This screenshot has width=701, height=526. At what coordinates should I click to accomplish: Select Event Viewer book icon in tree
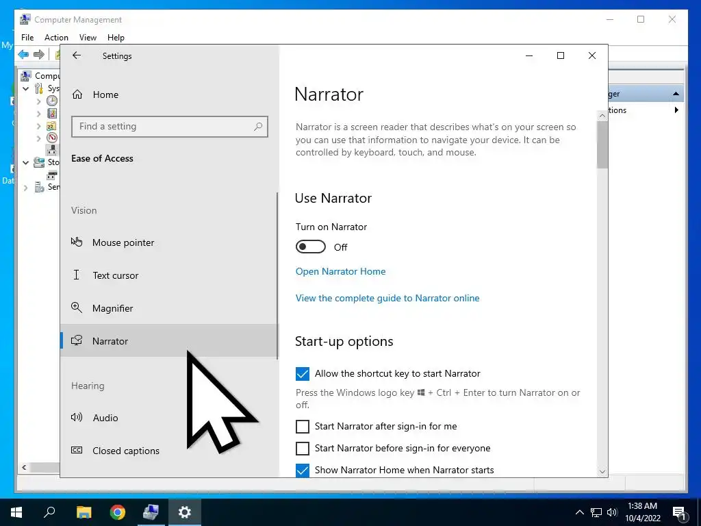tap(52, 113)
